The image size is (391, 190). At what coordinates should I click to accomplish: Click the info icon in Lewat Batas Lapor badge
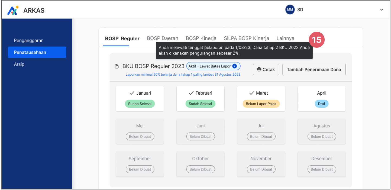(x=235, y=66)
